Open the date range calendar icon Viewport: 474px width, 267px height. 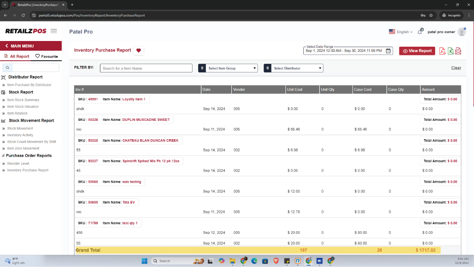pyautogui.click(x=388, y=51)
